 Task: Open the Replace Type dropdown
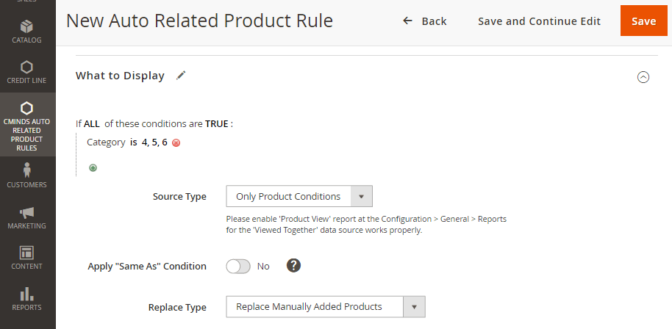(x=326, y=307)
